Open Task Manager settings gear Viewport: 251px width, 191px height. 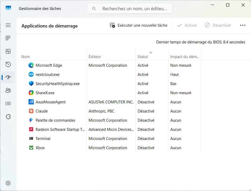click(x=8, y=183)
